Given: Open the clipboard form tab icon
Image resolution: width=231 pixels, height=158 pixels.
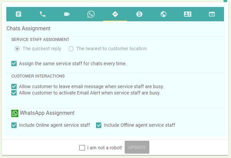Looking at the screenshot, I should click(x=18, y=14).
